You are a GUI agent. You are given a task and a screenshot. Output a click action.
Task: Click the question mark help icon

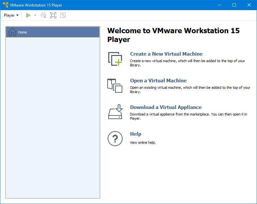pos(115,139)
